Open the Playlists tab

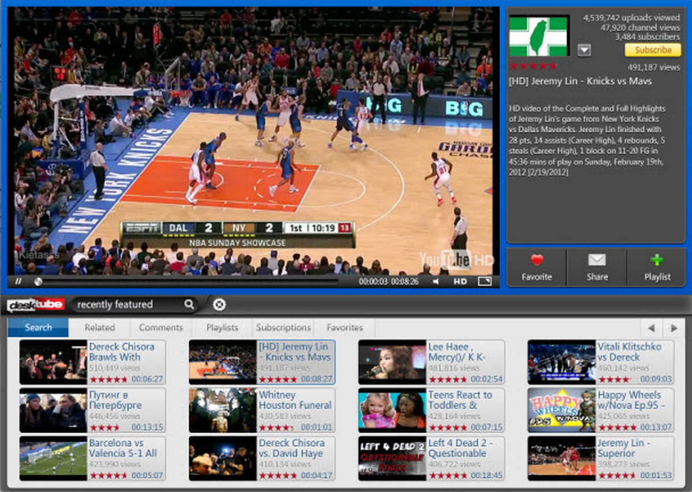[x=222, y=327]
